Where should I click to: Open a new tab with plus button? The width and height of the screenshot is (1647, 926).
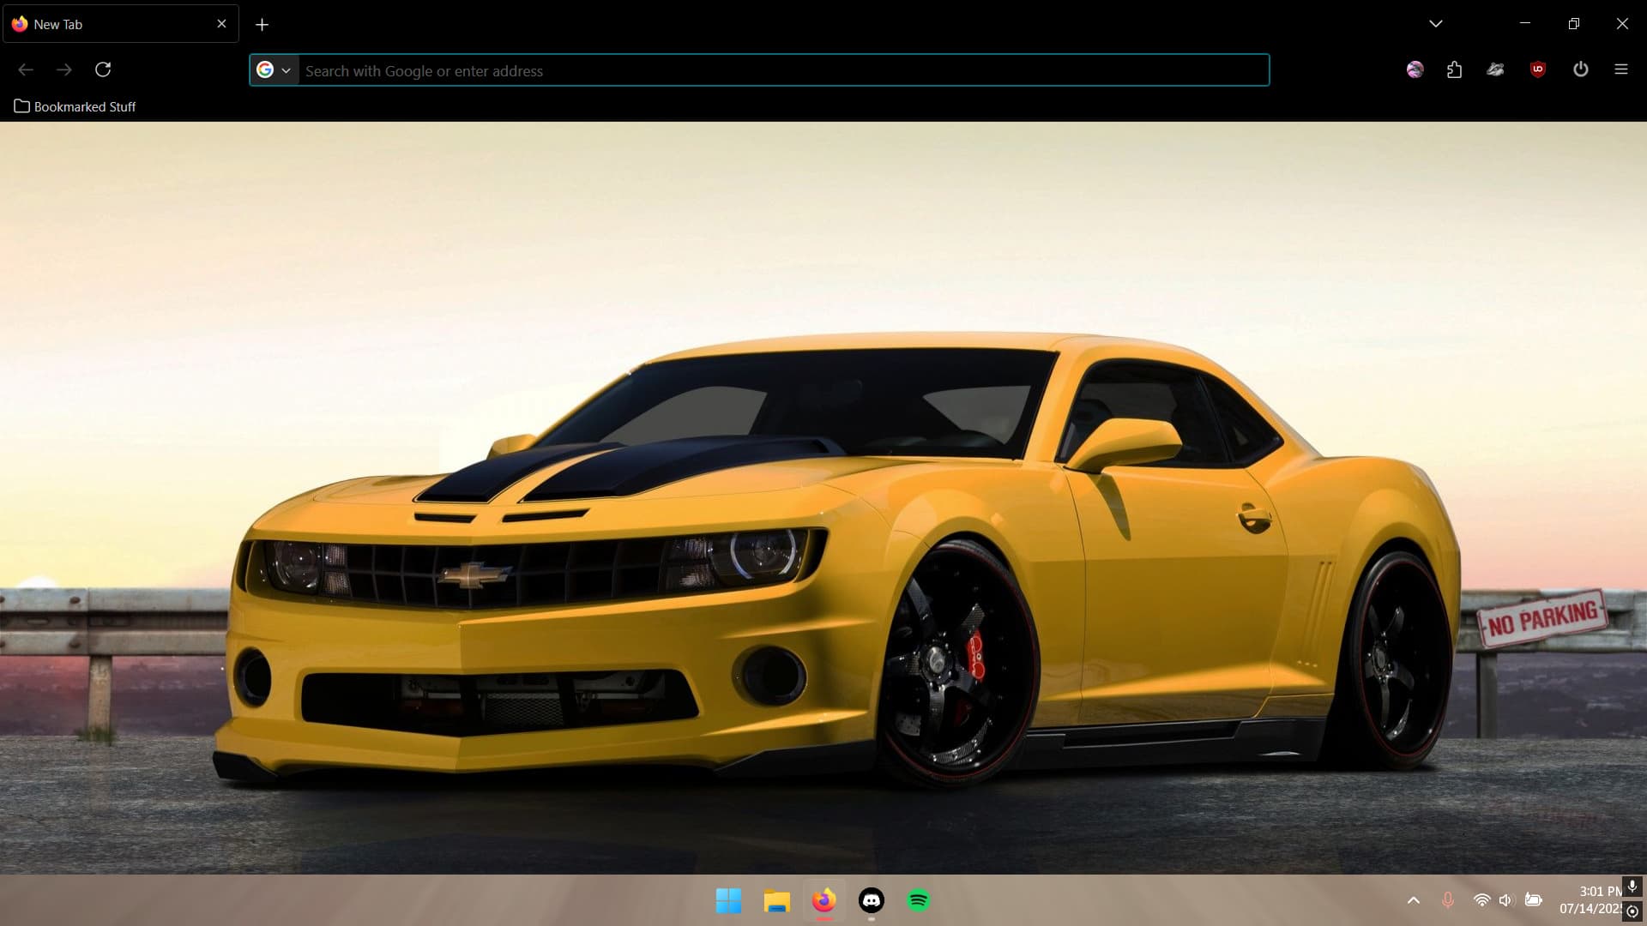[262, 25]
